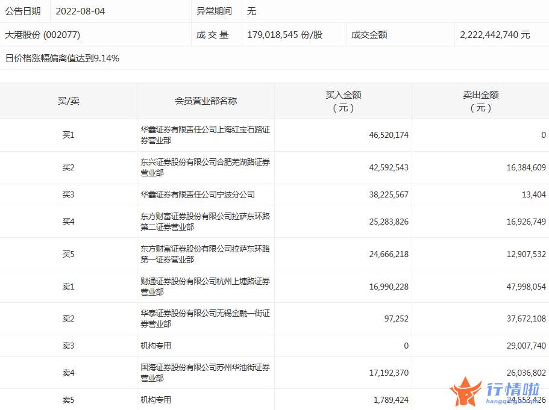Image resolution: width=549 pixels, height=410 pixels.
Task: Click the 买/卖 column header
Action: [68, 101]
